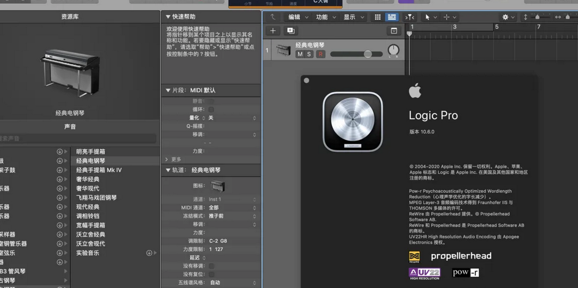The width and height of the screenshot is (578, 288).
Task: Toggle the 静音 checkbox in region inspector
Action: tap(211, 101)
